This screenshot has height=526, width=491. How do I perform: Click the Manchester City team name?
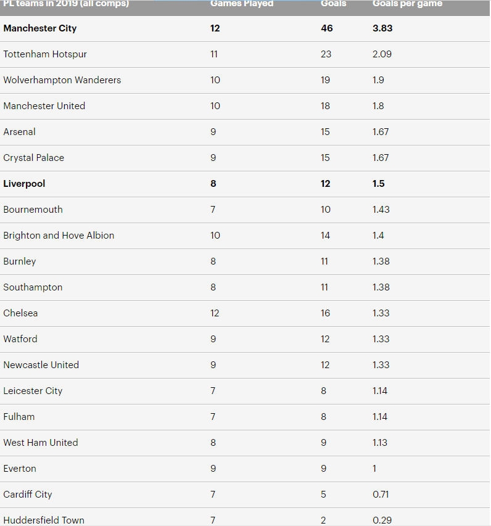40,28
